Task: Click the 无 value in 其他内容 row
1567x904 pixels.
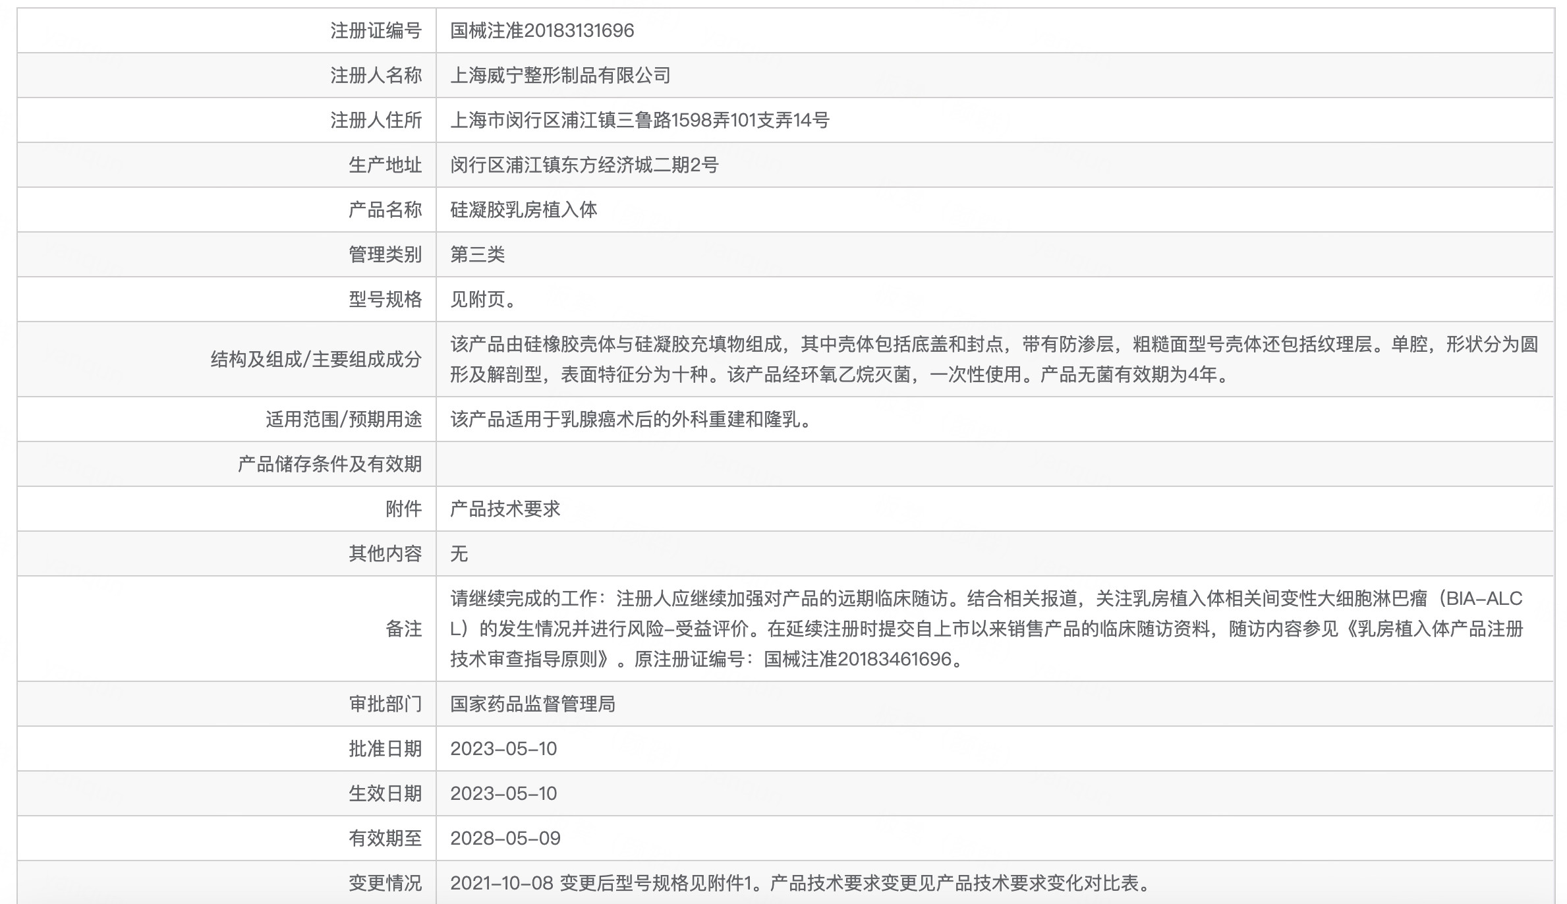Action: pos(459,554)
